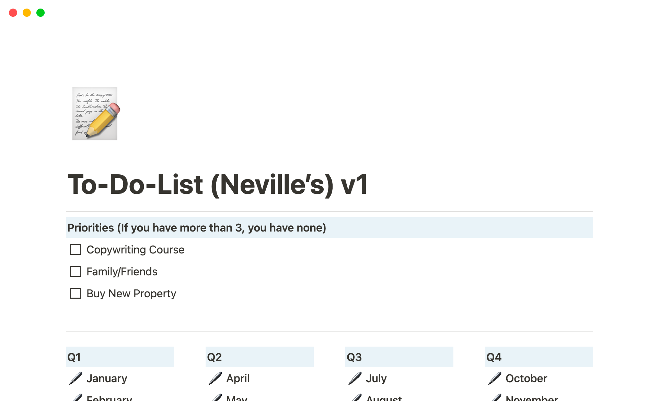Click the pencil icon for October
Screen dimensions: 659x411
point(494,377)
